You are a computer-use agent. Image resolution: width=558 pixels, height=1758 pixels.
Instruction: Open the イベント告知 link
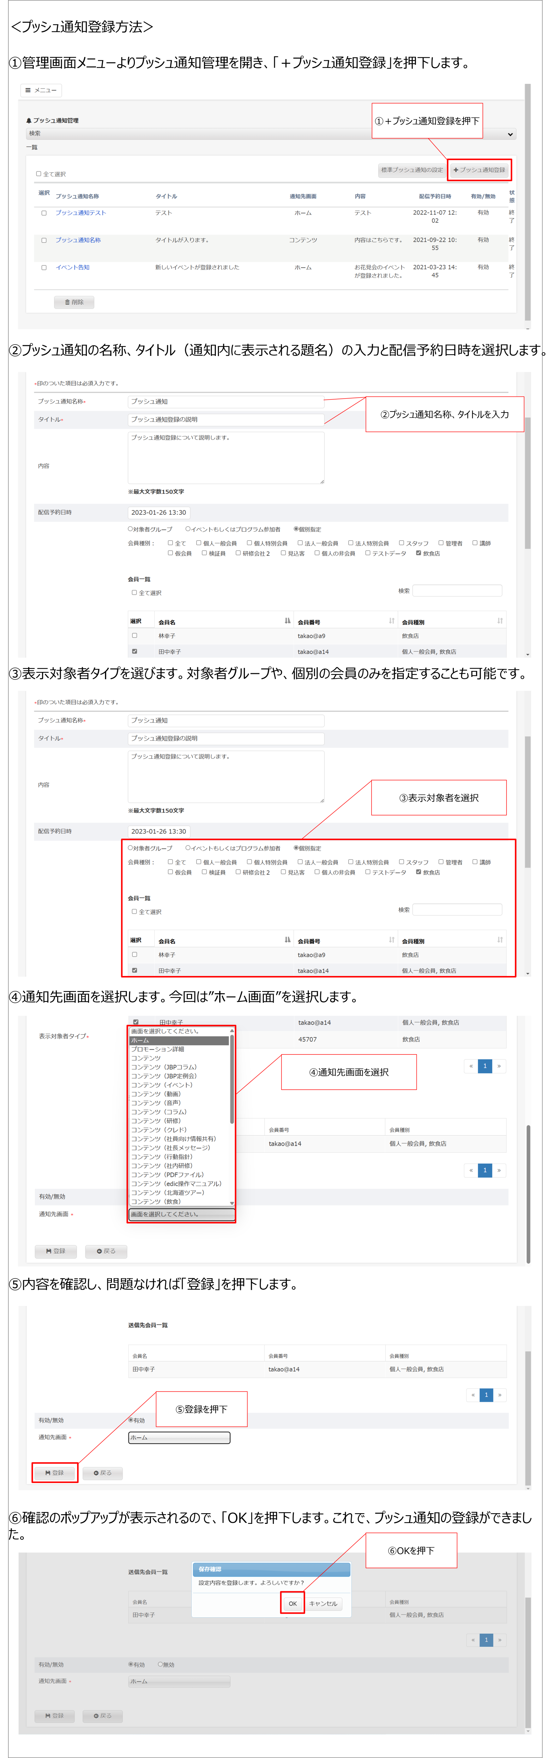[x=72, y=267]
